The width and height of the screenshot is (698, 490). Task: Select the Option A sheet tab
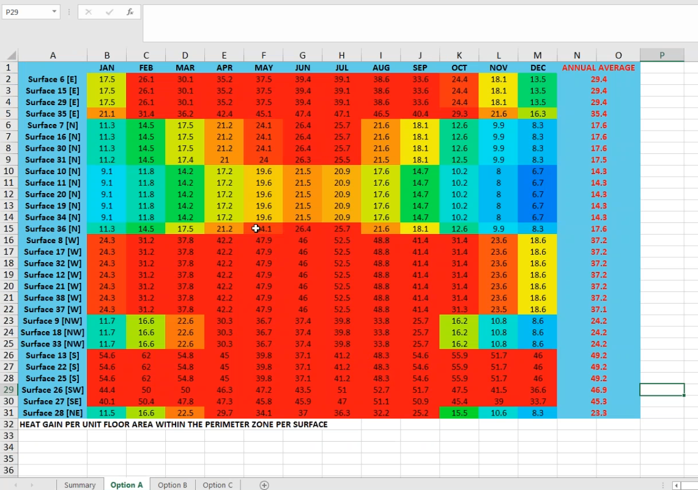coord(127,485)
